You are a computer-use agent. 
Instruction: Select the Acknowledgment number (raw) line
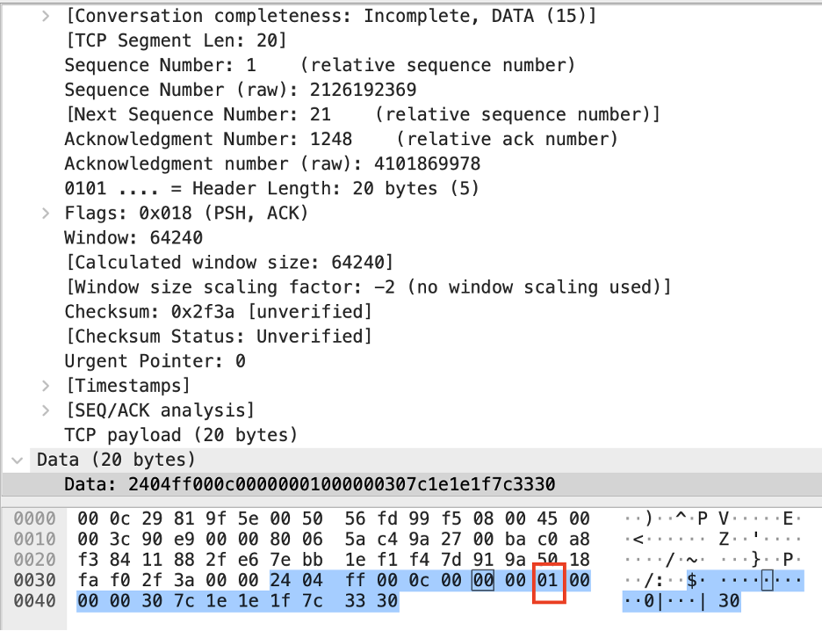(271, 163)
